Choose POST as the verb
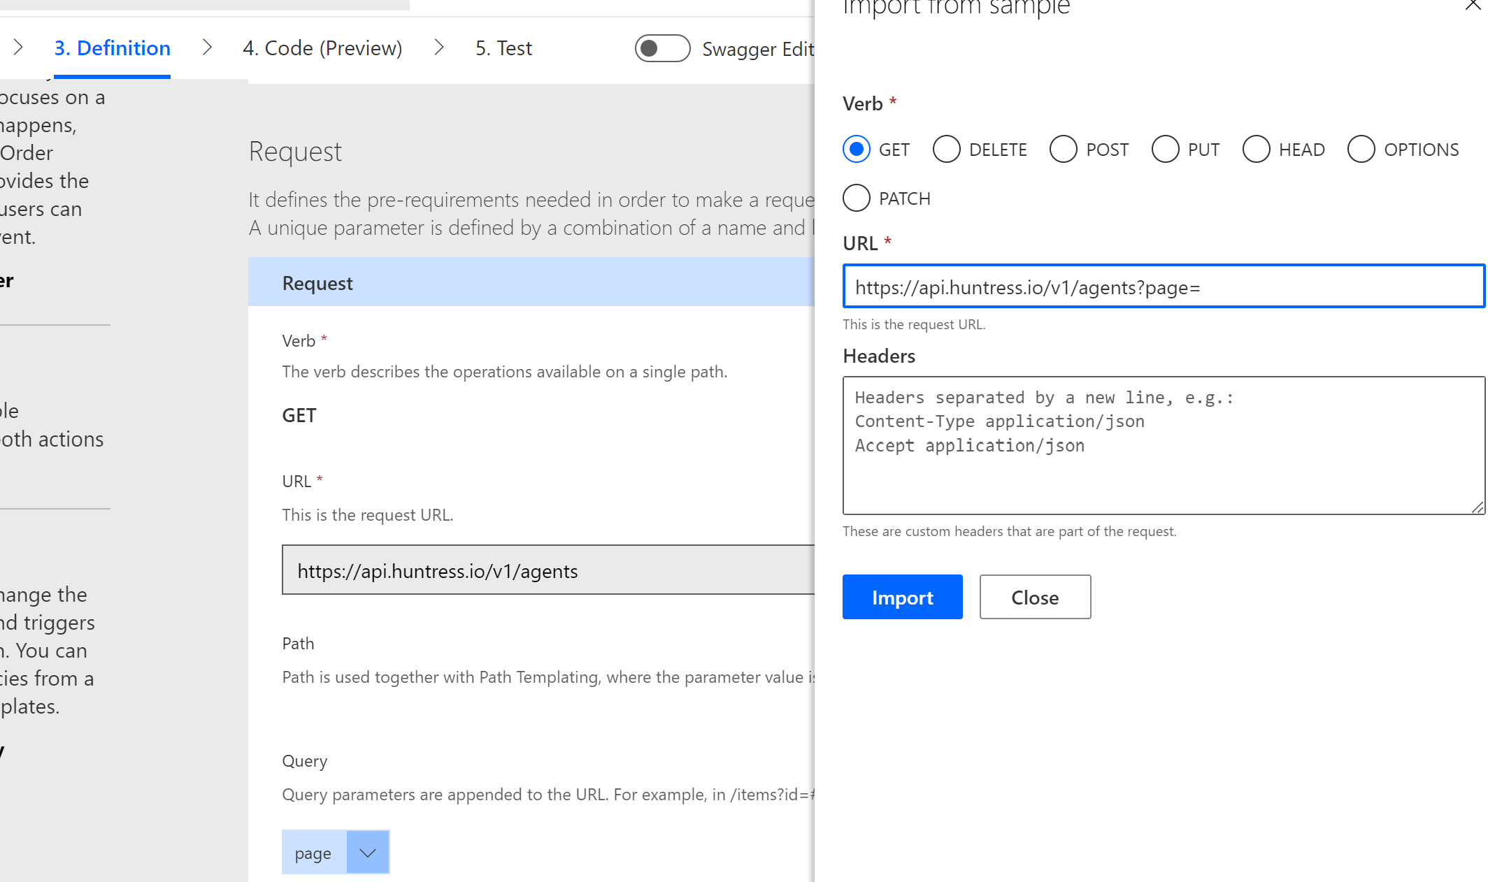1488x882 pixels. (1064, 150)
